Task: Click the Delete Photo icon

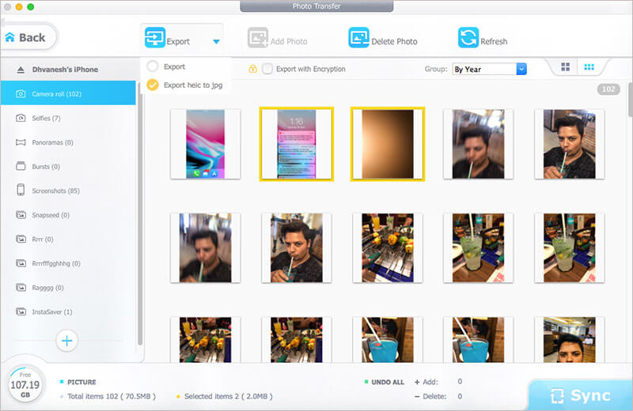Action: [358, 37]
